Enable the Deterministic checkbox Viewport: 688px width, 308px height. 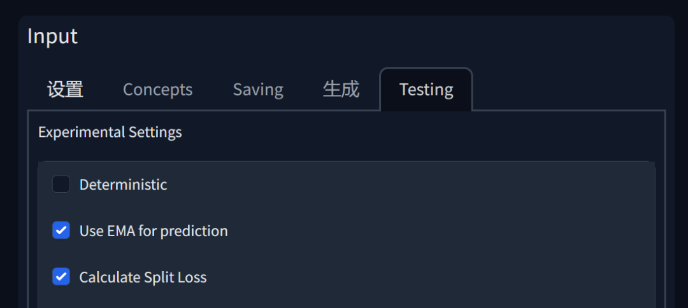(x=61, y=185)
